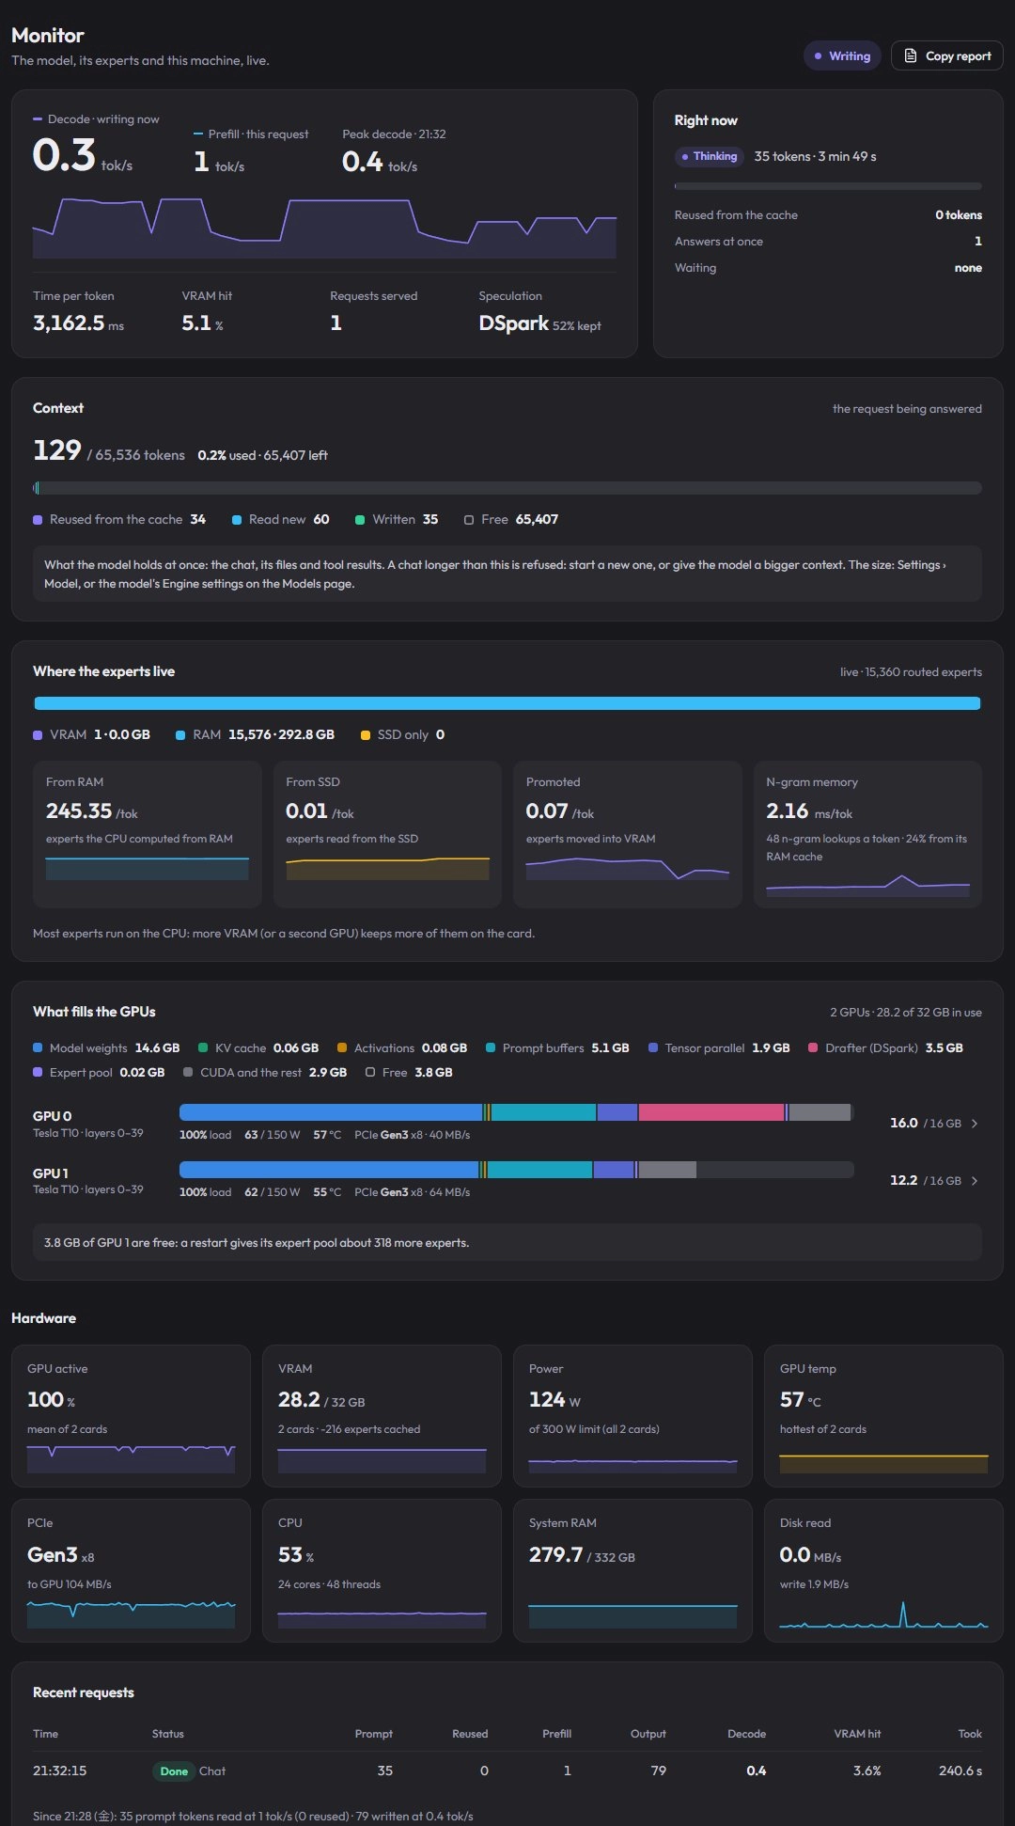This screenshot has width=1015, height=1826.
Task: Select the Power hardware card
Action: point(632,1416)
